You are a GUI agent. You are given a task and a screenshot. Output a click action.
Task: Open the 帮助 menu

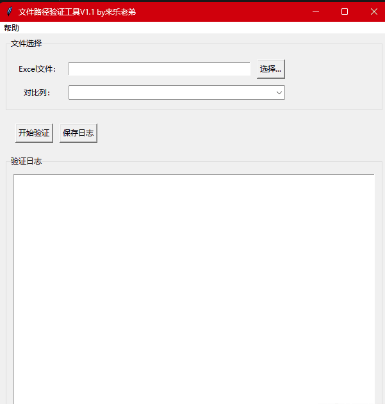pyautogui.click(x=12, y=28)
